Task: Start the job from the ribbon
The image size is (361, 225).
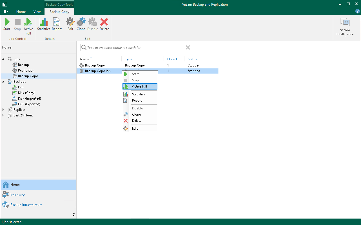Action: point(7,24)
